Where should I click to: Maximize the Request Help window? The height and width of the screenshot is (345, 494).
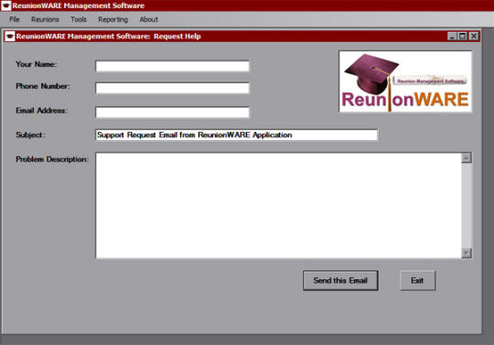[x=463, y=37]
